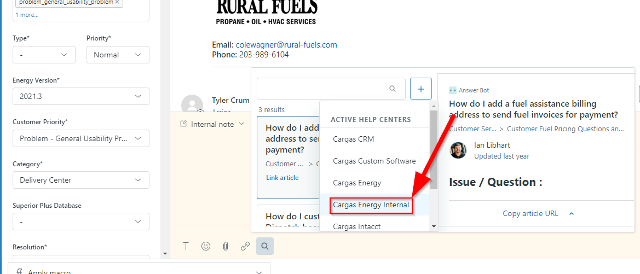Screen dimensions: 640x274
Task: Open the emoji picker icon
Action: click(x=206, y=246)
